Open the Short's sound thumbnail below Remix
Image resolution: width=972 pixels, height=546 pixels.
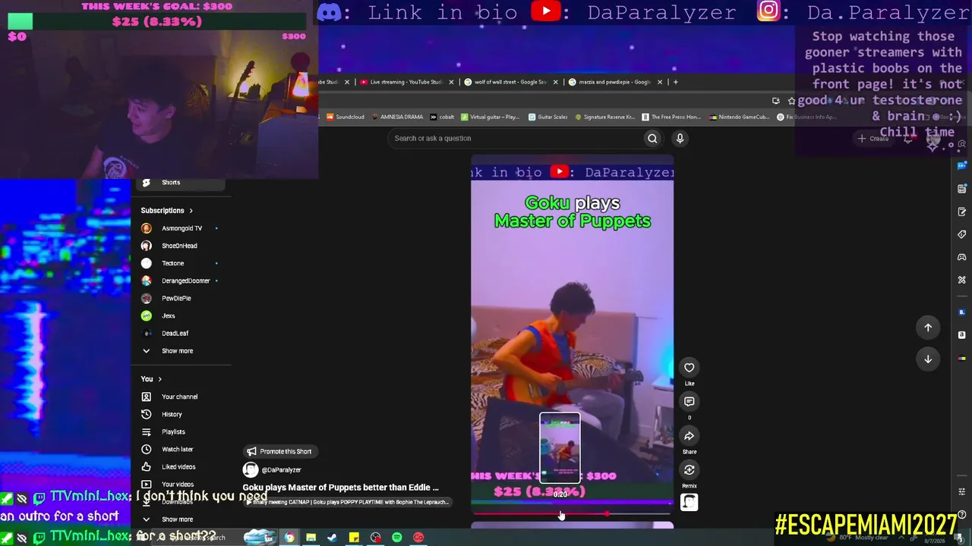coord(689,502)
